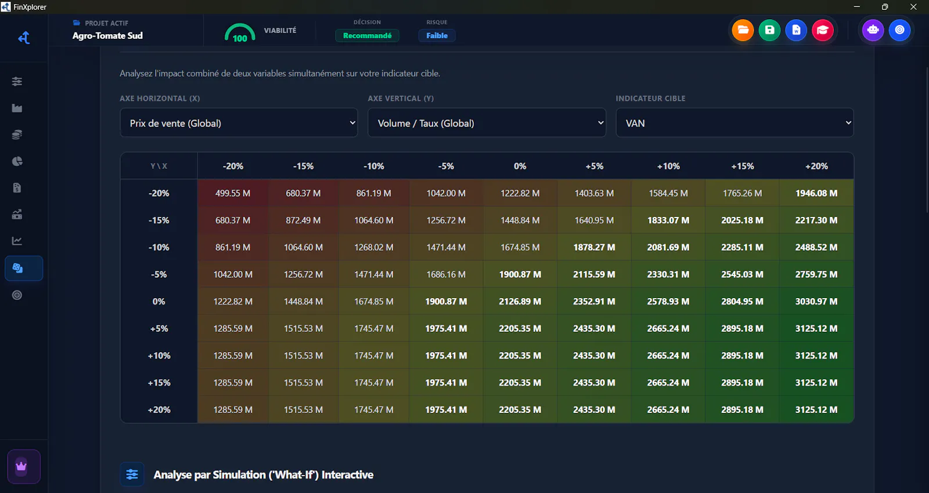This screenshot has width=929, height=493.
Task: Click the Analyse par Simulation What-If heading
Action: [x=263, y=474]
